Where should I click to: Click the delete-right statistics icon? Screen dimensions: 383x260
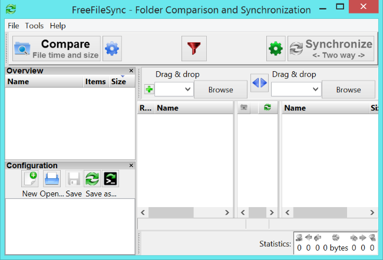pos(372,237)
